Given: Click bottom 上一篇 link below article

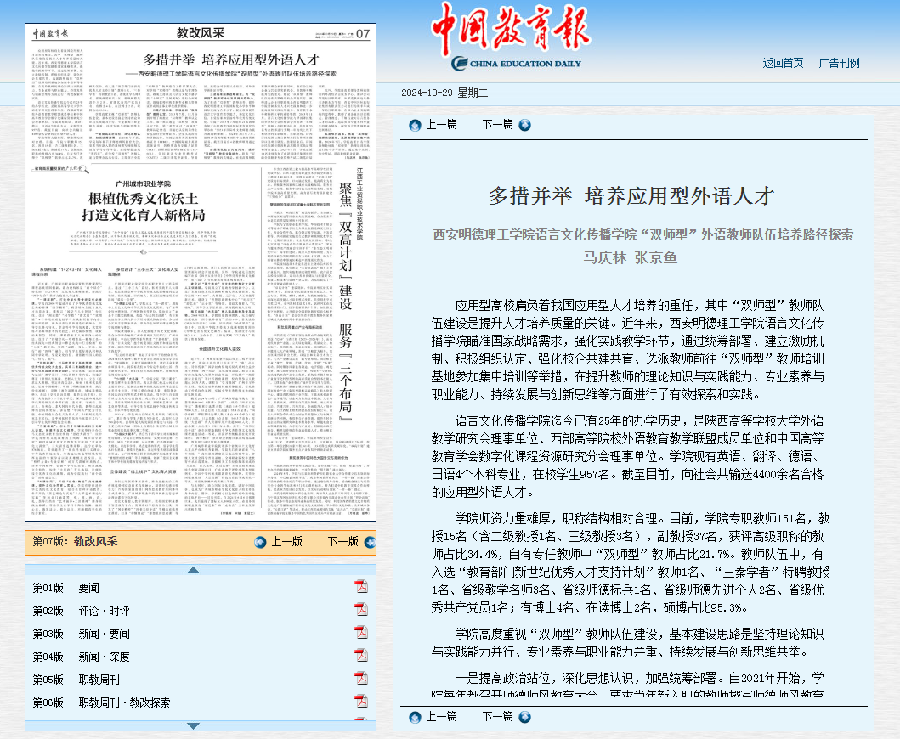Looking at the screenshot, I should point(441,716).
